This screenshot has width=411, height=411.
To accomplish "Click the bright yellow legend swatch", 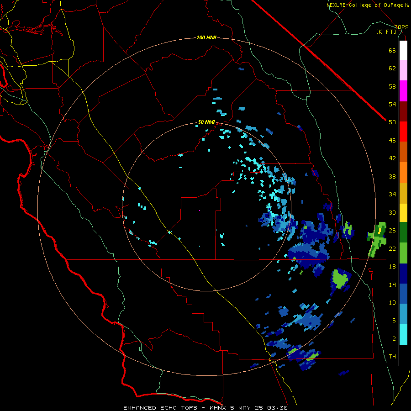I will pyautogui.click(x=403, y=213).
